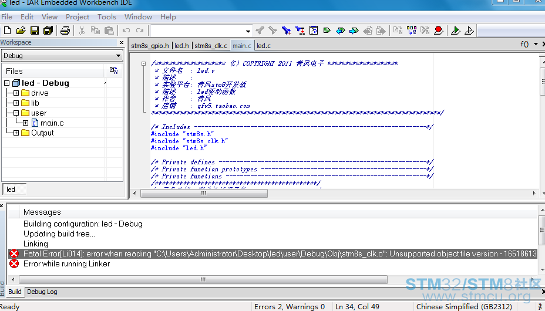The width and height of the screenshot is (545, 311).
Task: Click the Find Next toolbar icon
Action: pos(273,31)
